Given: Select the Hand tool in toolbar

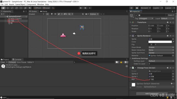Looking at the screenshot, I should [3, 8].
